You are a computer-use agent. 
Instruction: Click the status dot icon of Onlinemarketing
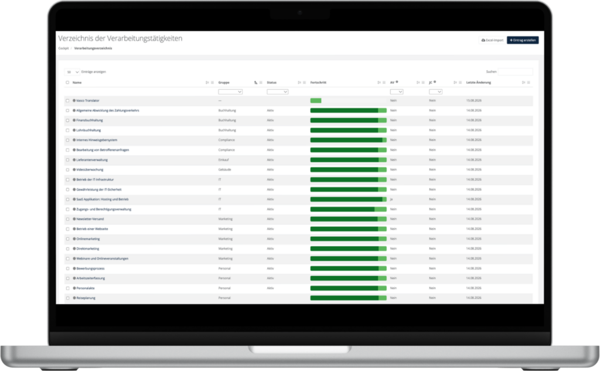[74, 239]
